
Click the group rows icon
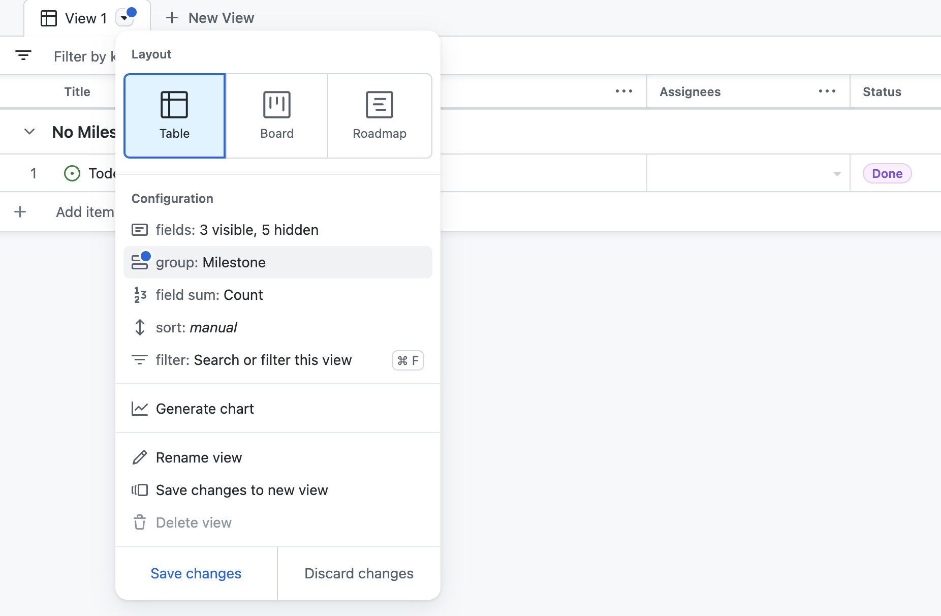click(140, 262)
